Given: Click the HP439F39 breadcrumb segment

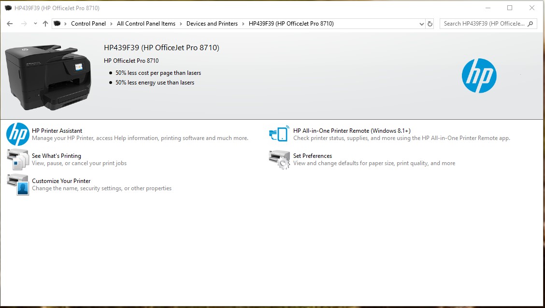Looking at the screenshot, I should pyautogui.click(x=291, y=24).
